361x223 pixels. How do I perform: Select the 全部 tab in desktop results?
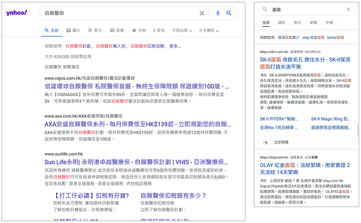point(52,30)
